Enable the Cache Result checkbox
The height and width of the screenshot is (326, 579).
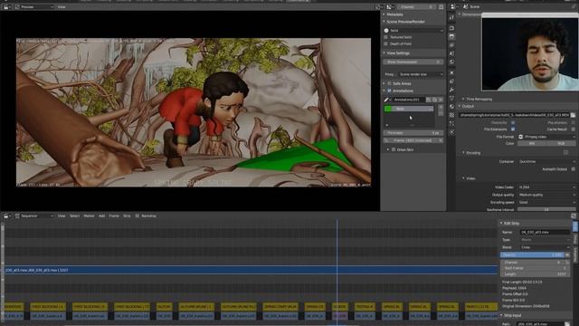click(573, 129)
